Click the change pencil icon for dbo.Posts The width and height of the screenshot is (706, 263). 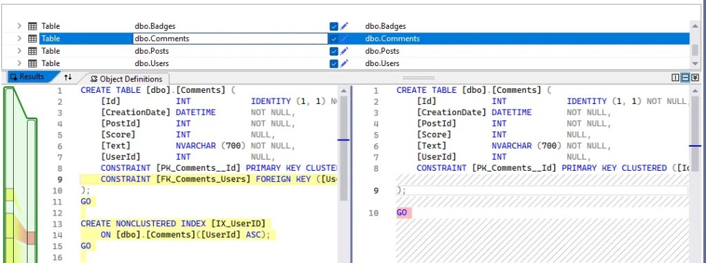coord(345,51)
